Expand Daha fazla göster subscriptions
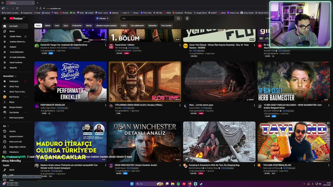This screenshot has height=187, width=333. 15,118
